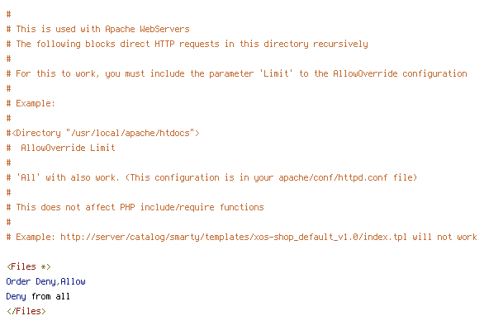Click the 'Deny' keyword in the last directive
The height and width of the screenshot is (325, 484).
pos(16,297)
